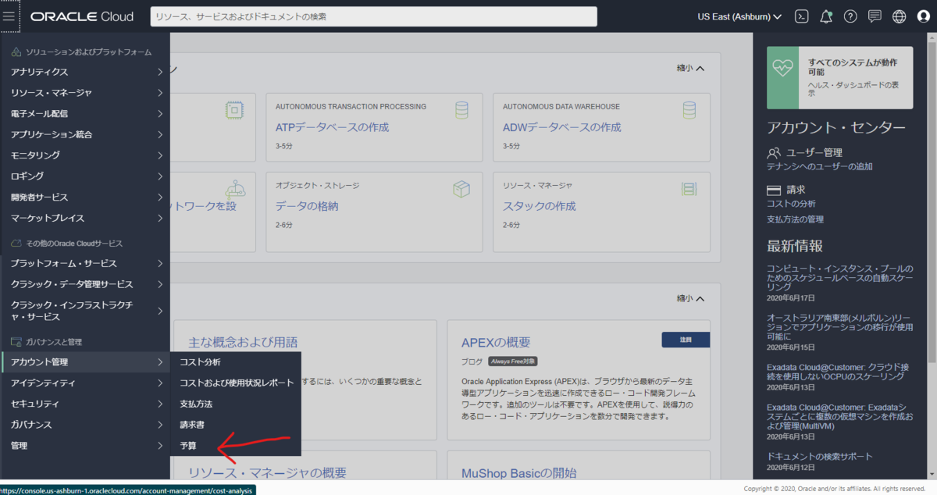Click the 注目 badge on APEX card

[x=686, y=340]
